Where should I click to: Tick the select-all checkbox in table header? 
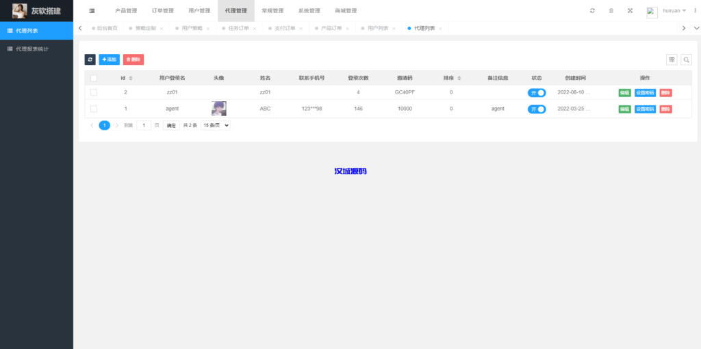[x=94, y=78]
